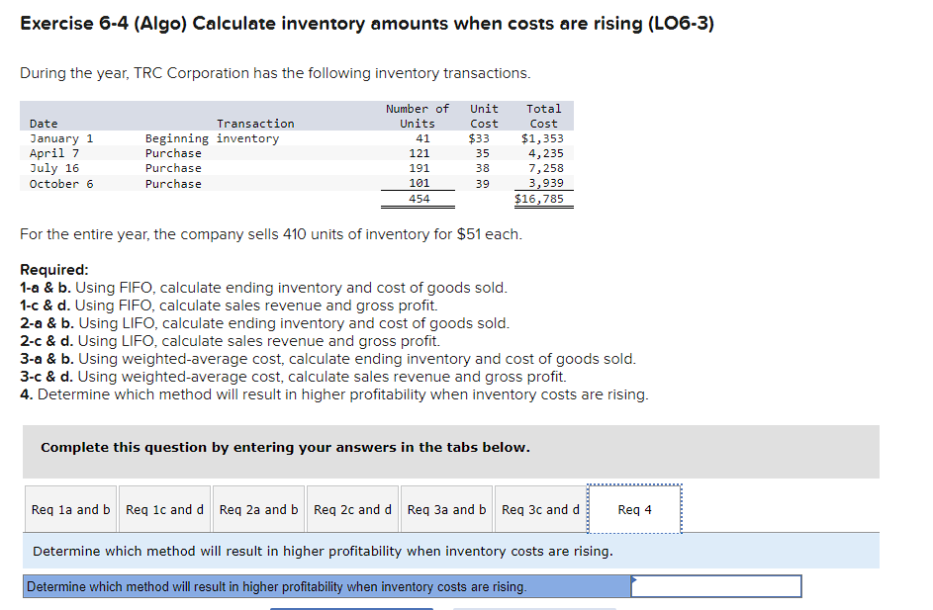
Task: Switch to the Req 2c and d tab
Action: pos(352,509)
